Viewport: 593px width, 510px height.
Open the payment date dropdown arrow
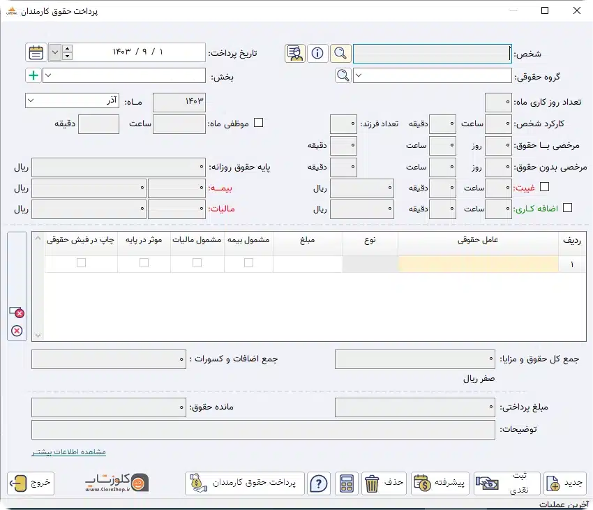click(x=55, y=52)
